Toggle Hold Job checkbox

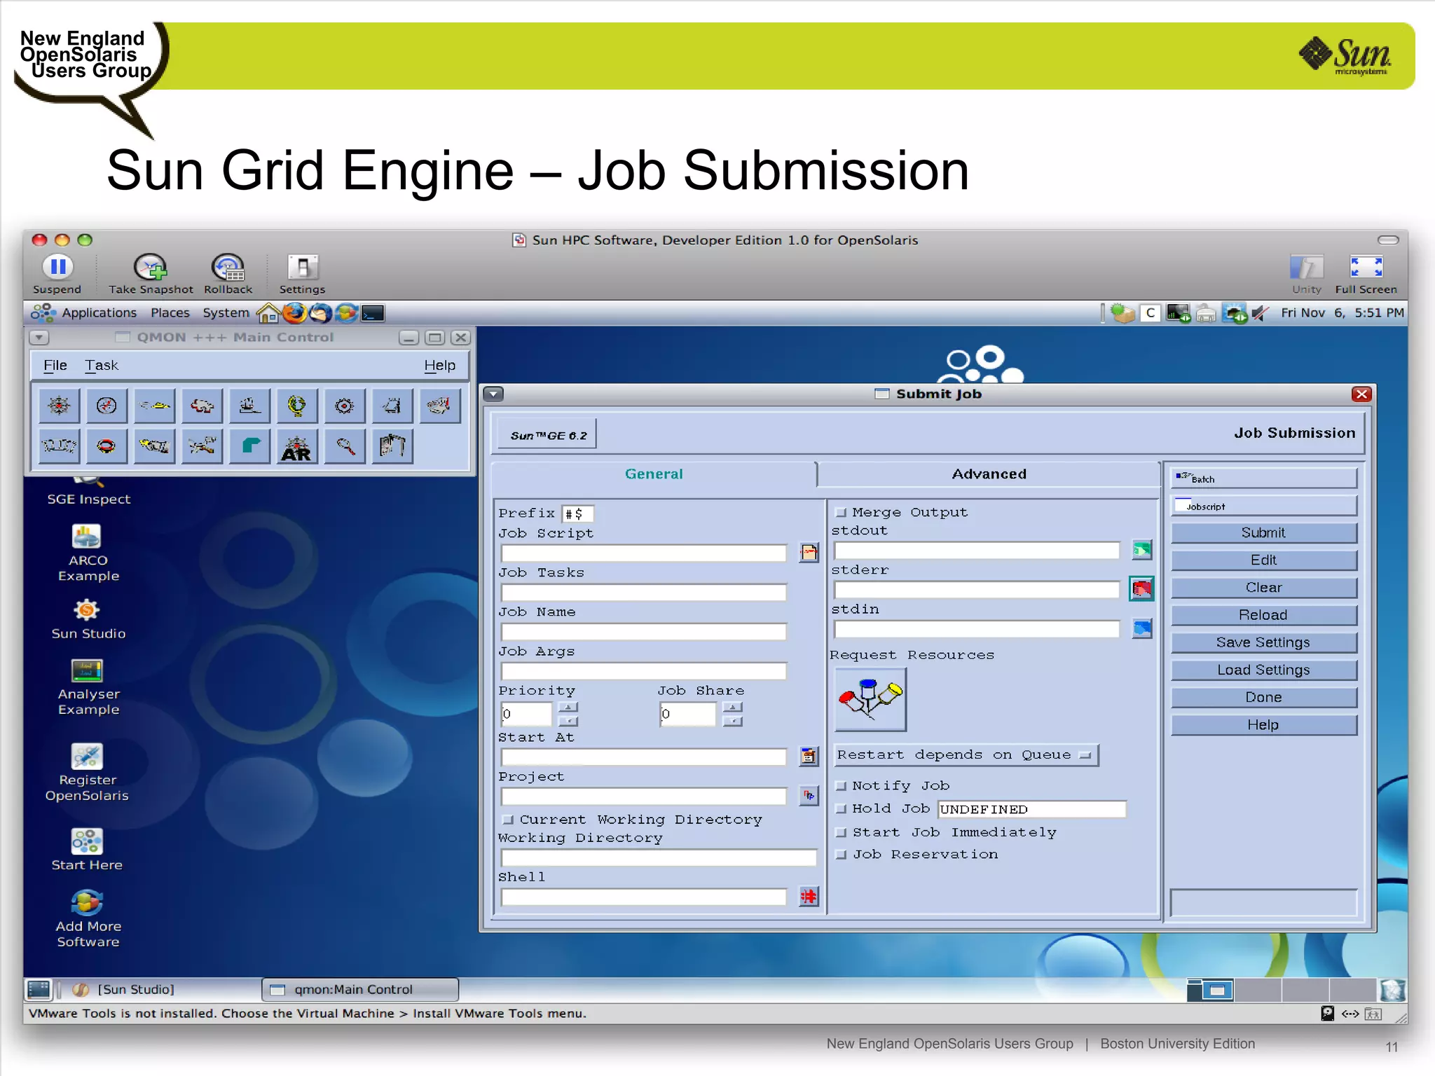841,808
